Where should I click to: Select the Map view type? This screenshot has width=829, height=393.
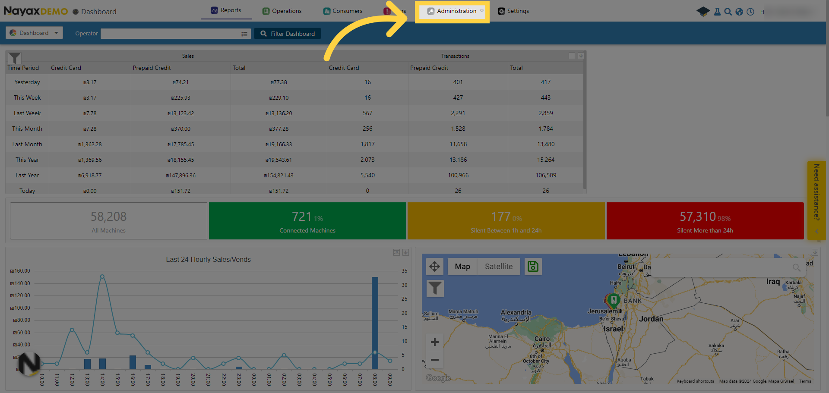462,267
